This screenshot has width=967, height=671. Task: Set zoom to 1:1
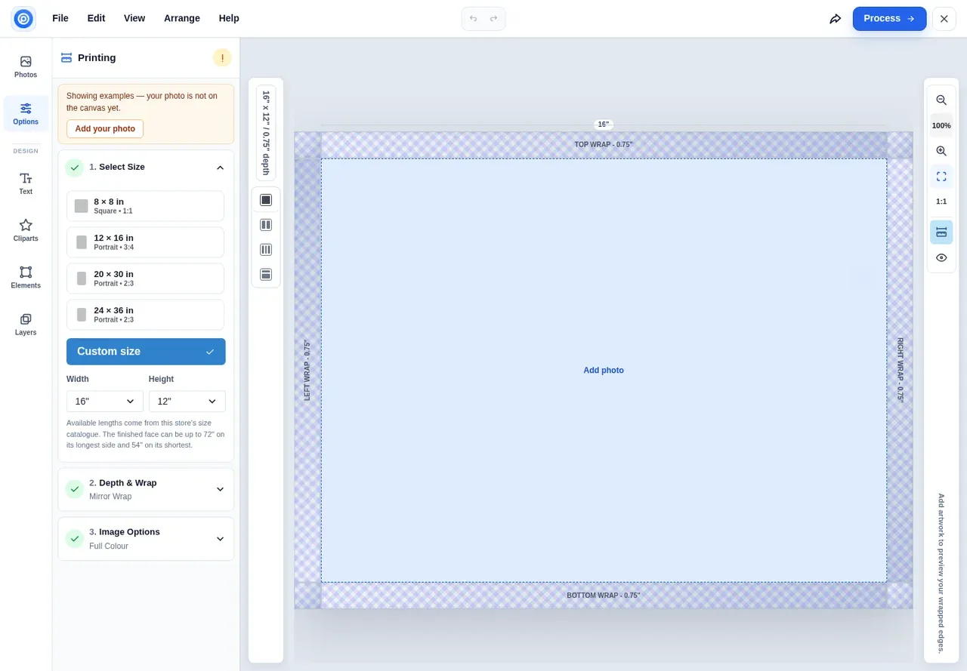point(941,202)
